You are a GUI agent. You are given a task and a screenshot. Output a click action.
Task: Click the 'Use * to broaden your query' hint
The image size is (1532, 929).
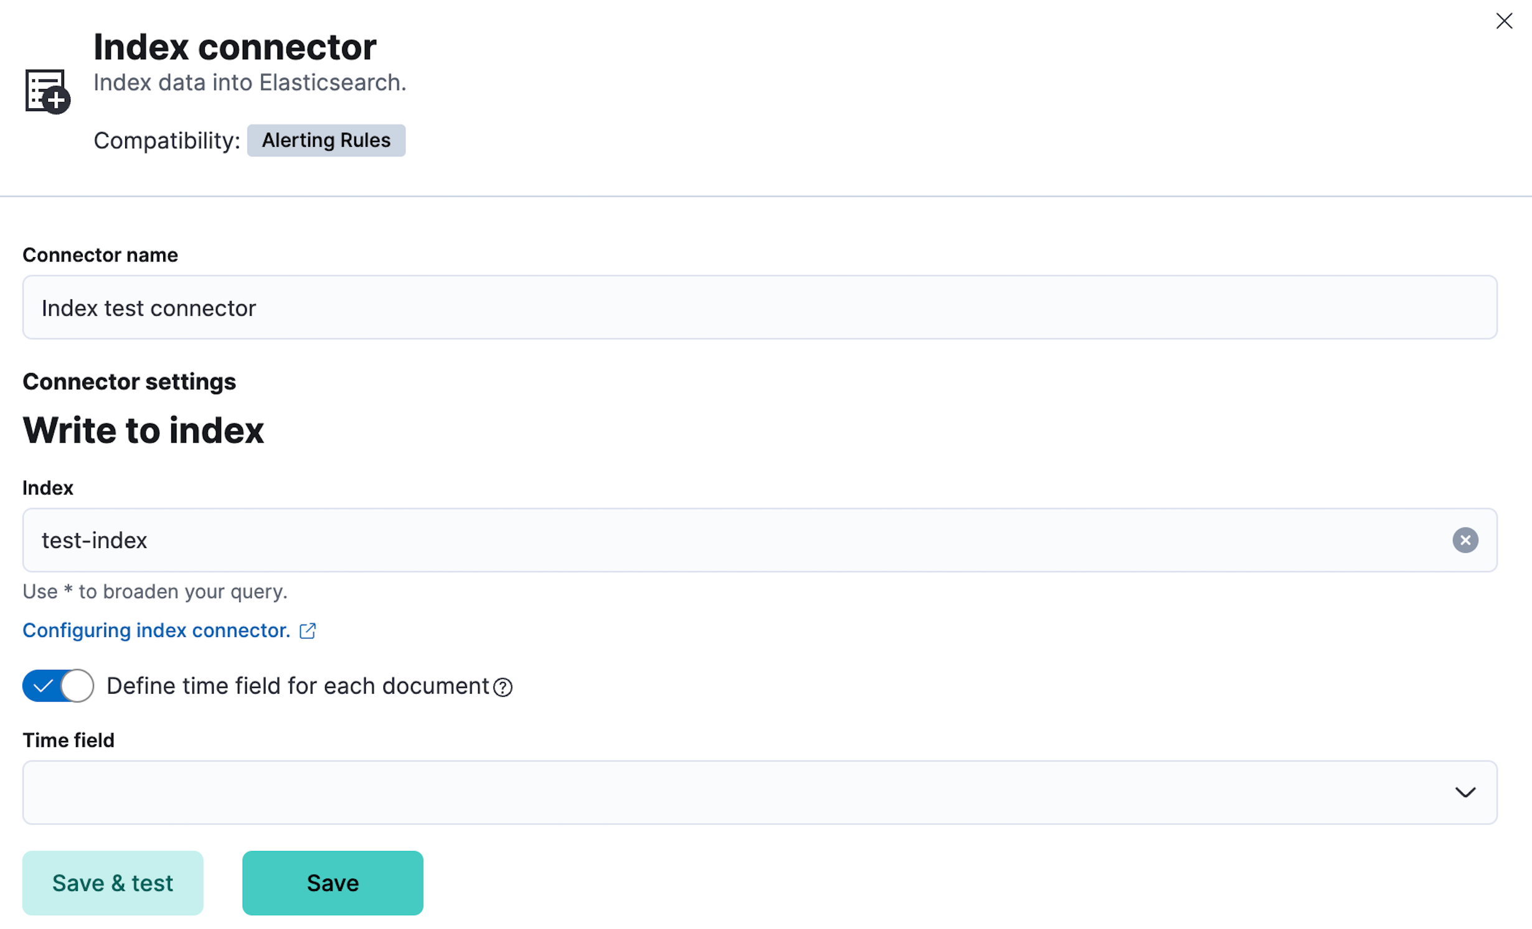click(155, 591)
